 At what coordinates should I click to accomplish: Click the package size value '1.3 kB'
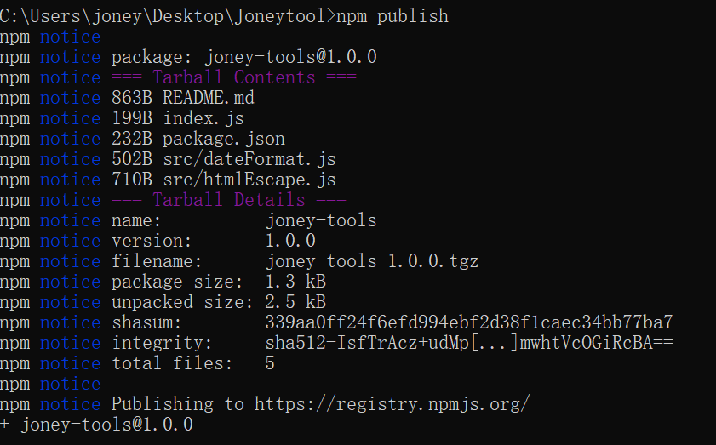click(295, 282)
